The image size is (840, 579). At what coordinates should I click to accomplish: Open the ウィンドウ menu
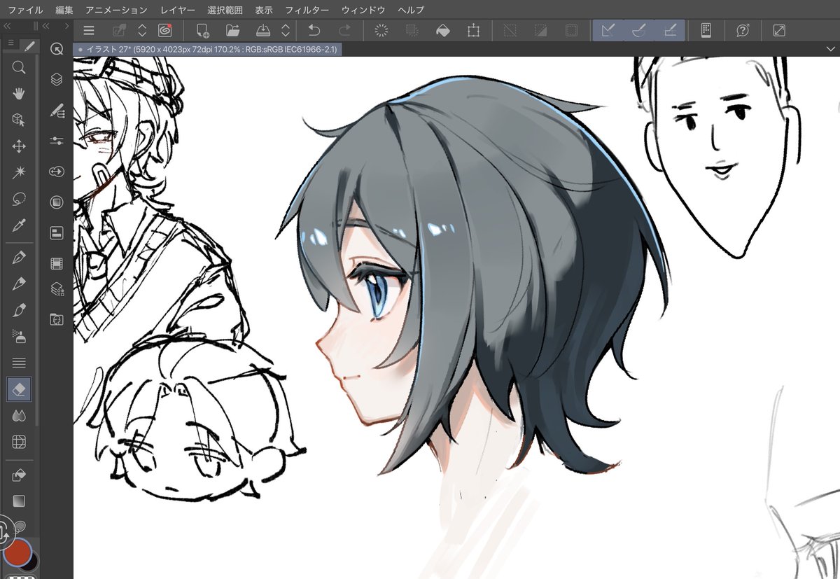point(363,10)
